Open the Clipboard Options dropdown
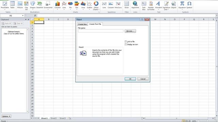This screenshot has height=122, width=218. pyautogui.click(x=6, y=116)
